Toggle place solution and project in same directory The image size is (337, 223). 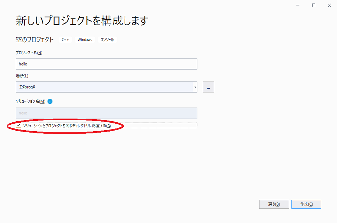tap(18, 125)
